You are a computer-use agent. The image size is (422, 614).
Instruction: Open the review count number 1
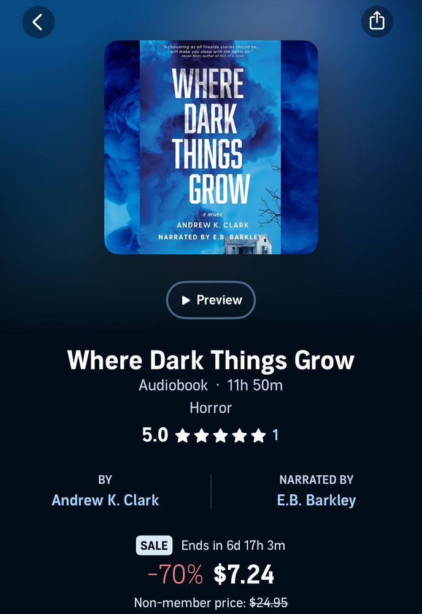[275, 435]
